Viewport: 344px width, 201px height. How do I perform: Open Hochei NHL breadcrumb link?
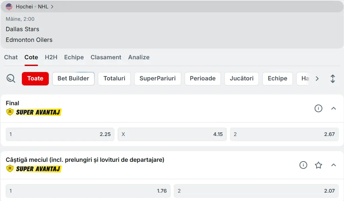(x=34, y=7)
